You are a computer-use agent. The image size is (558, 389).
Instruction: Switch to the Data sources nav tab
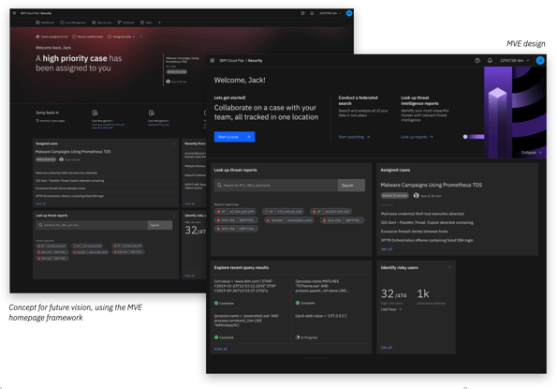(102, 22)
